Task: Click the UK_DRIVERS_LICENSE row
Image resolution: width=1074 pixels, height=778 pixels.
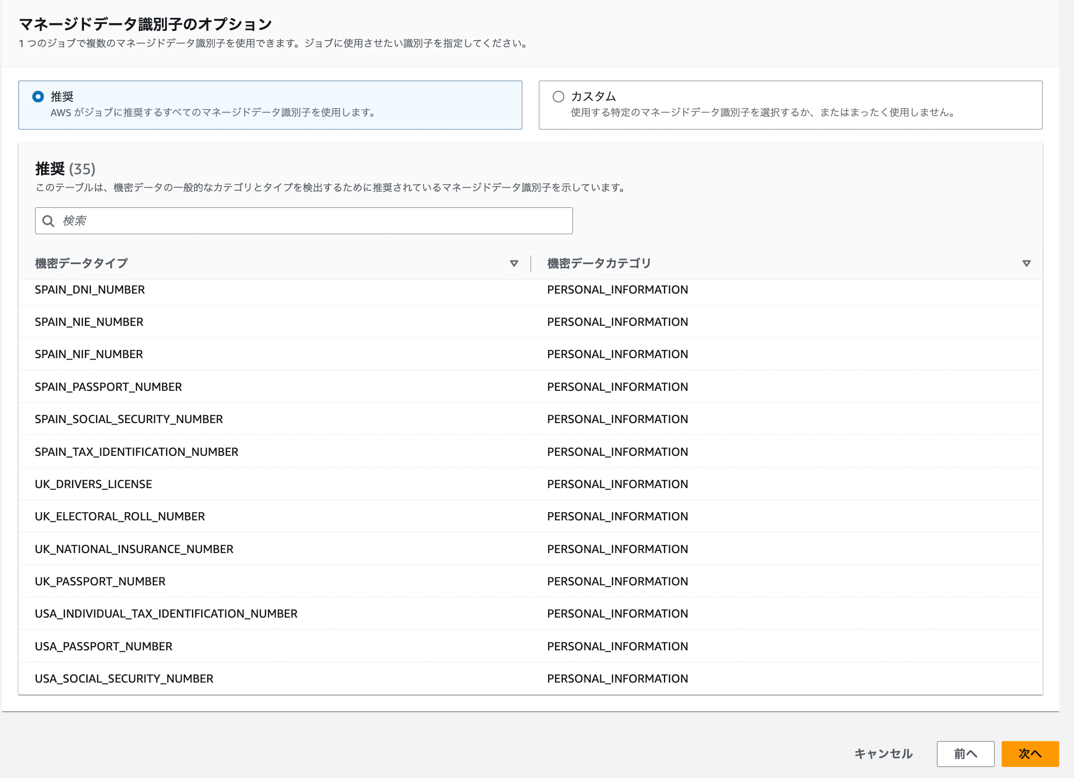Action: (93, 484)
